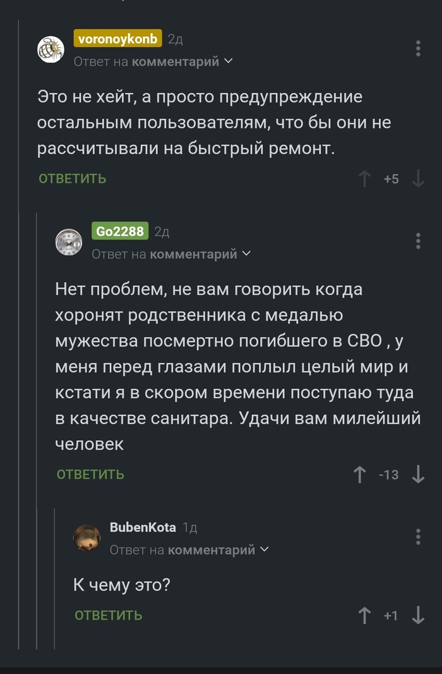This screenshot has width=442, height=674.
Task: Downvote voronoykonb's comment
Action: pyautogui.click(x=418, y=179)
